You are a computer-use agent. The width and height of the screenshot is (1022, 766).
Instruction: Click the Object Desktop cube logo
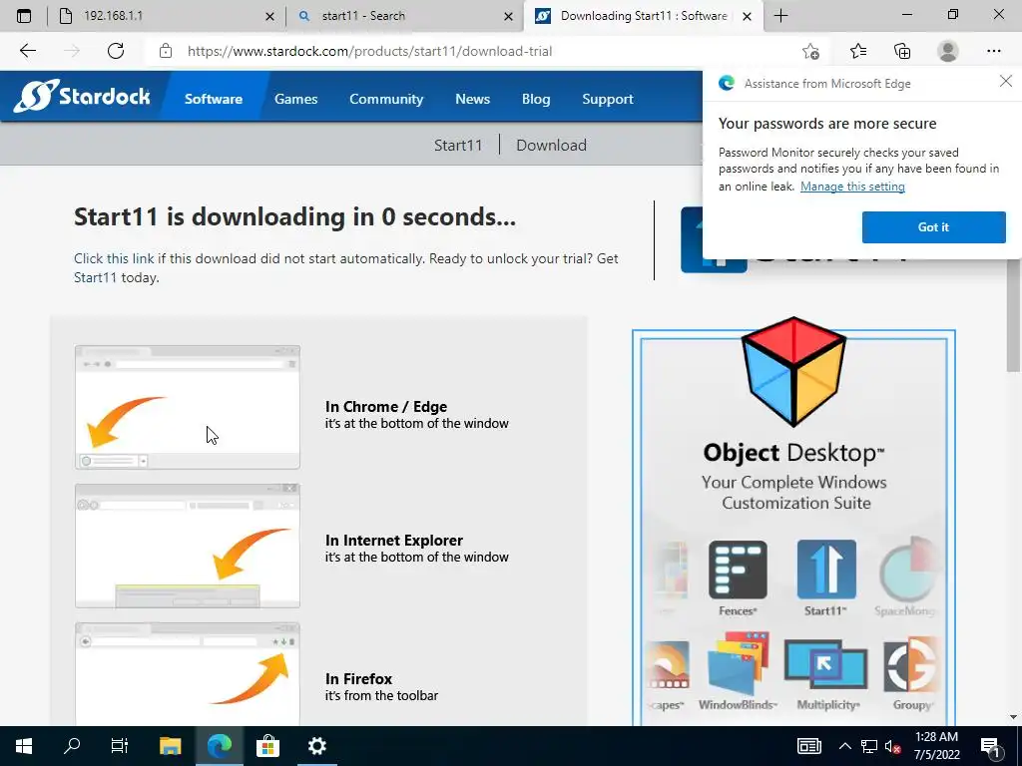793,372
